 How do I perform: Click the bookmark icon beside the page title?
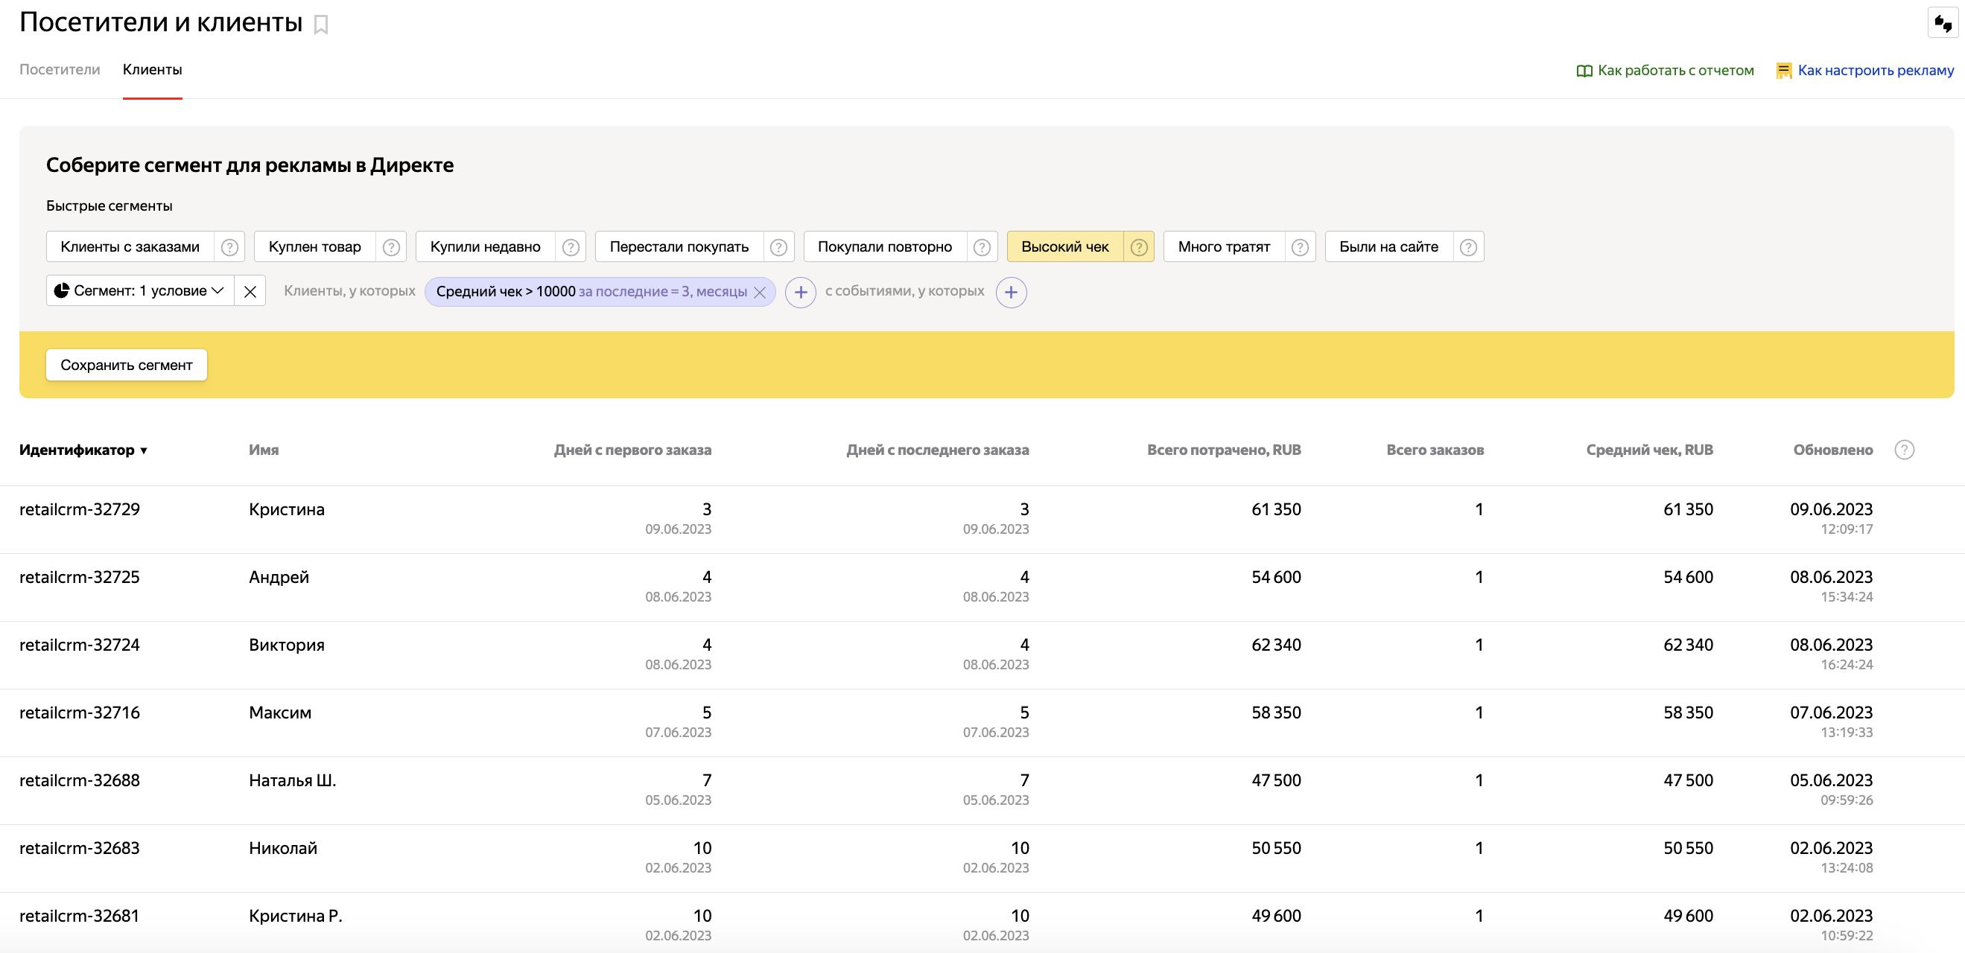click(321, 25)
